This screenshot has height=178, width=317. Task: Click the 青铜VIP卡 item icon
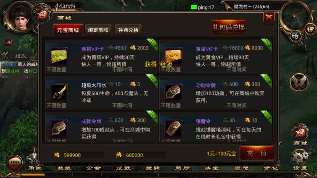point(59,56)
